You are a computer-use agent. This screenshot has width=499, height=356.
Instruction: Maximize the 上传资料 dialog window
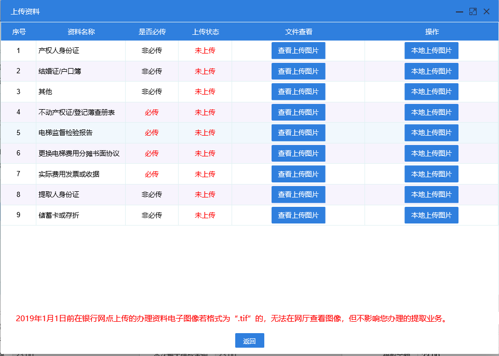(473, 11)
